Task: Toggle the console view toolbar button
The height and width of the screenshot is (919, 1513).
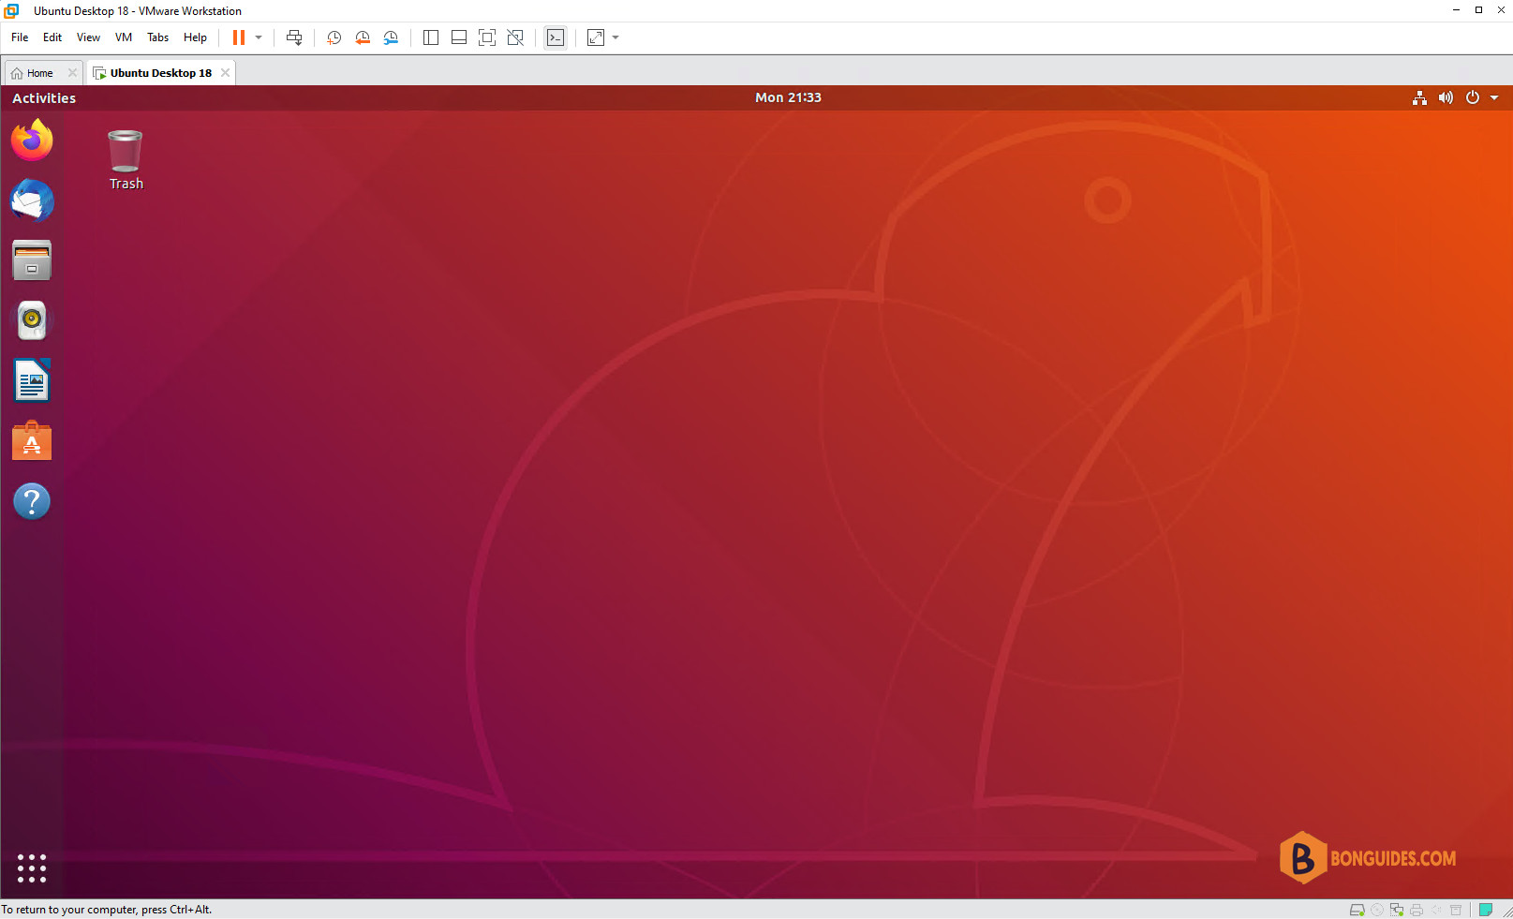Action: pyautogui.click(x=556, y=37)
